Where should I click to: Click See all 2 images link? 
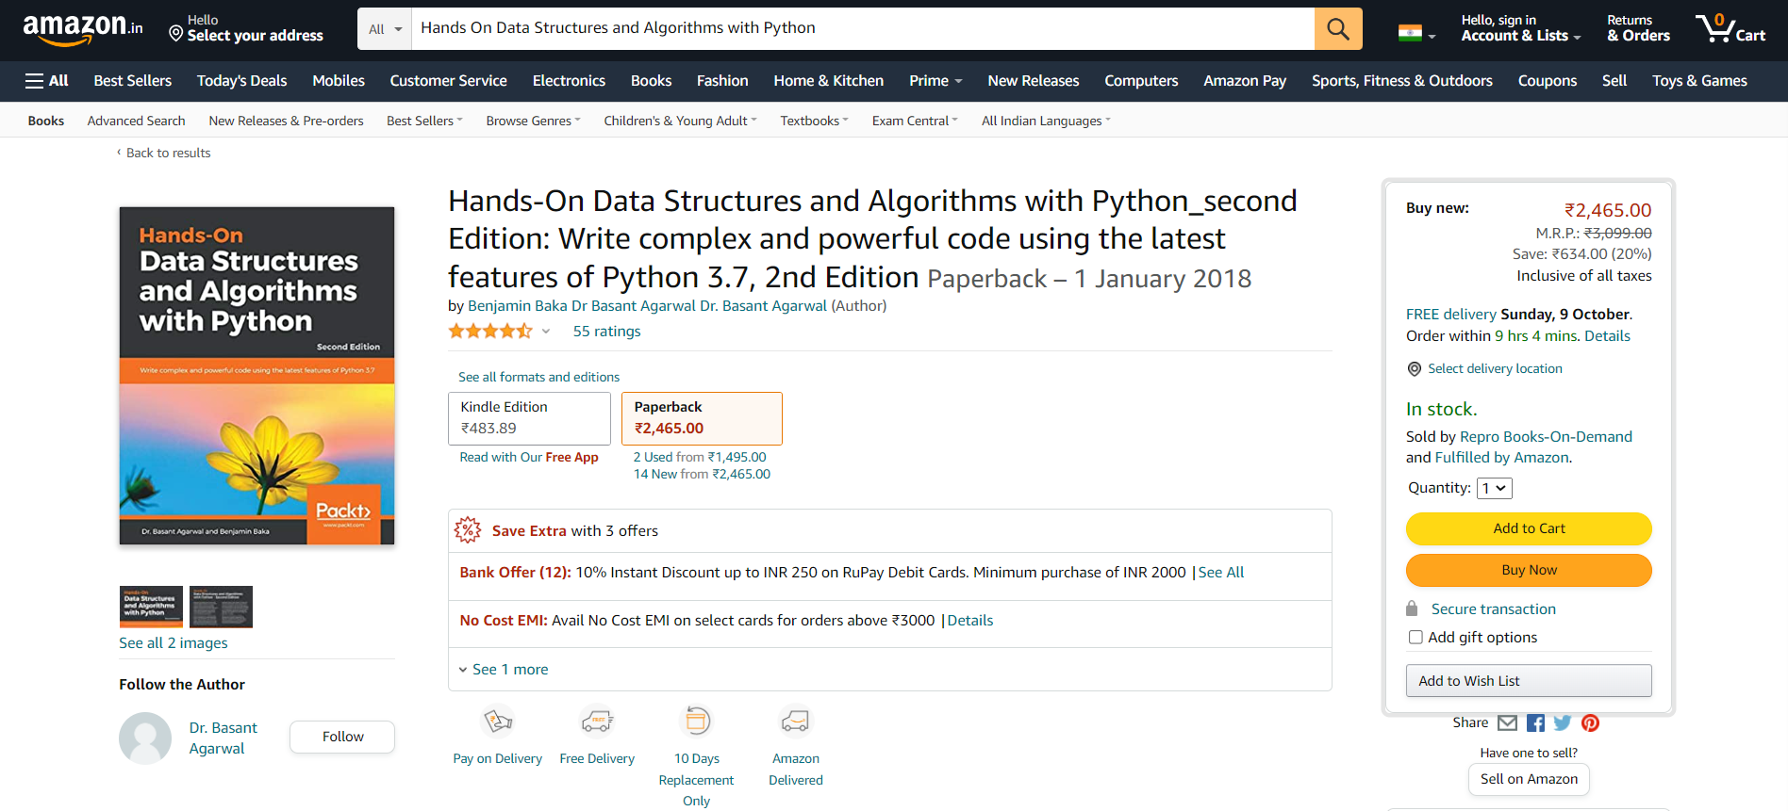(174, 643)
